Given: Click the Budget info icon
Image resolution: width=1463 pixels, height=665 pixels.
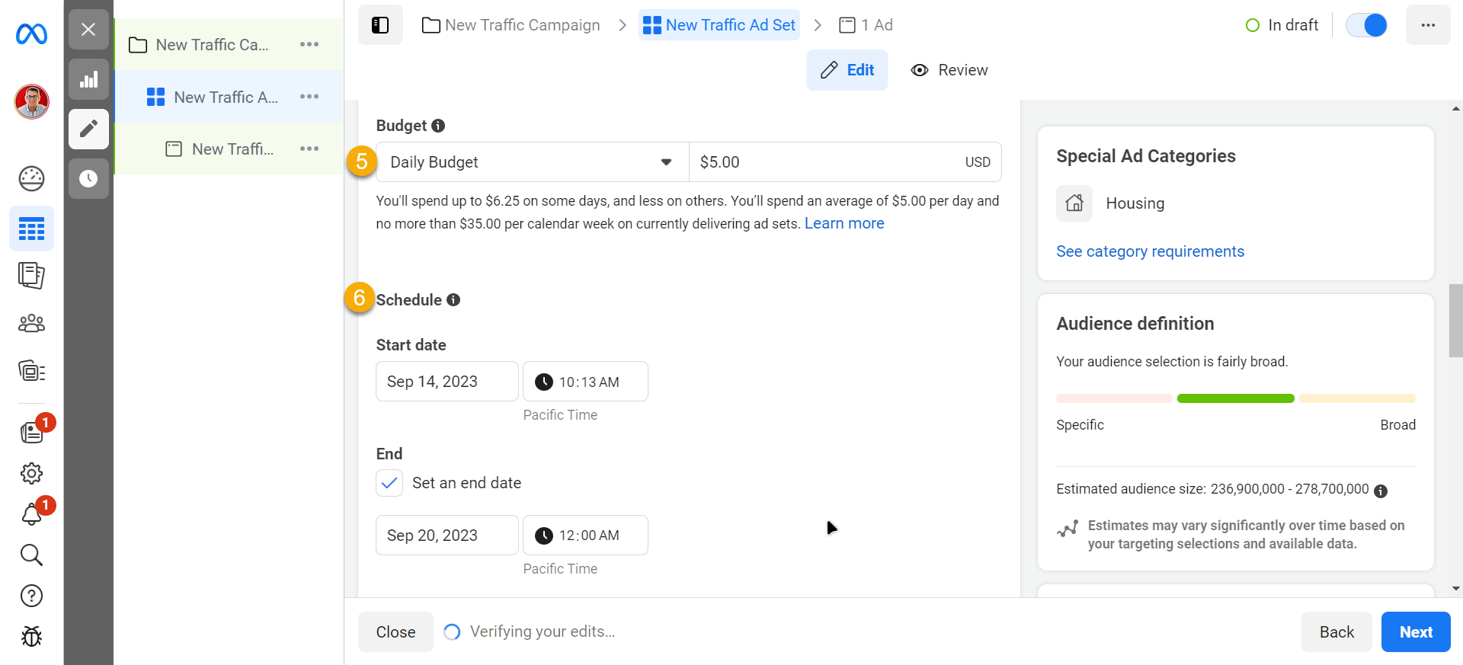Looking at the screenshot, I should point(438,126).
